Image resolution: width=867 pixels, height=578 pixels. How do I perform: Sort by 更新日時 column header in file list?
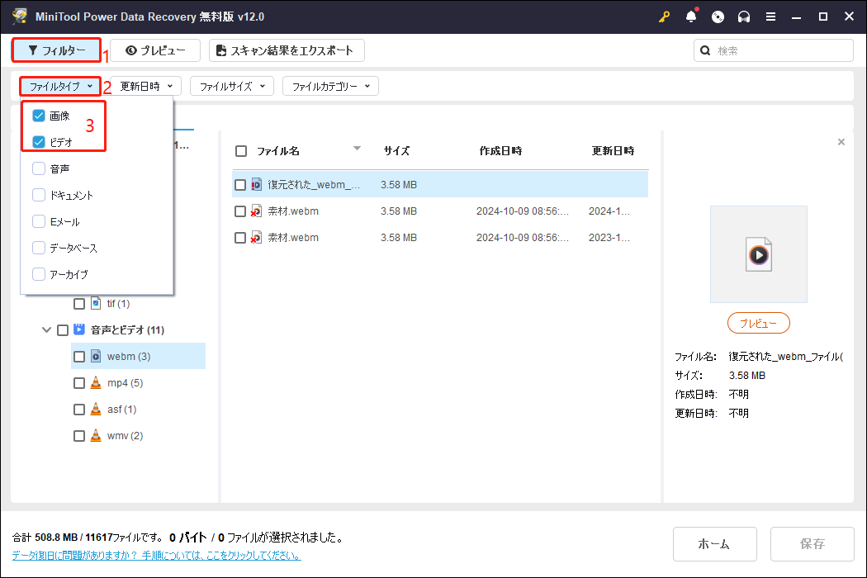pyautogui.click(x=613, y=151)
